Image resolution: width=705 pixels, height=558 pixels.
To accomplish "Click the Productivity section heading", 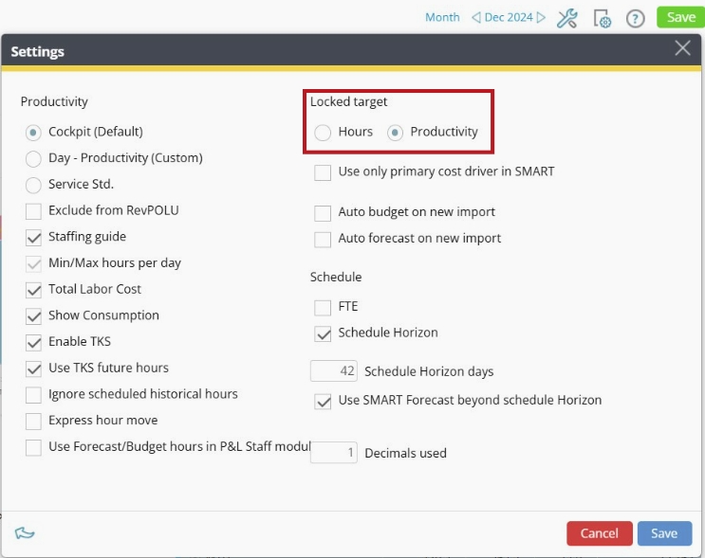I will [x=54, y=102].
